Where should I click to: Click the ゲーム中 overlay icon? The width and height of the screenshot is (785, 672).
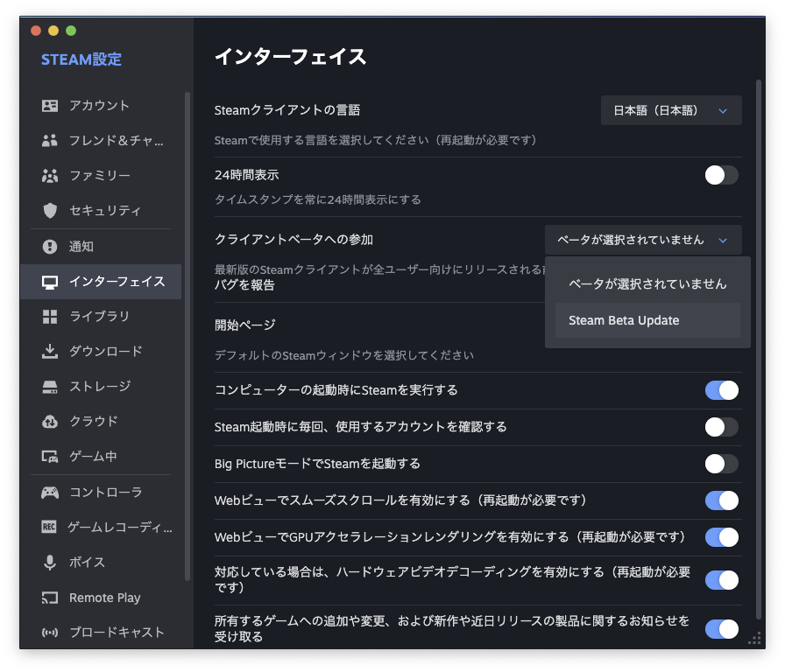(x=50, y=457)
